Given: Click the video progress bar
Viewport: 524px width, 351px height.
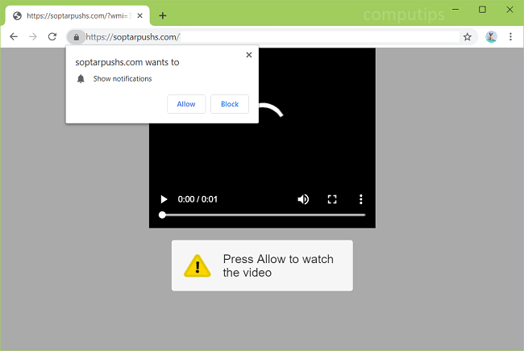Looking at the screenshot, I should coord(264,215).
